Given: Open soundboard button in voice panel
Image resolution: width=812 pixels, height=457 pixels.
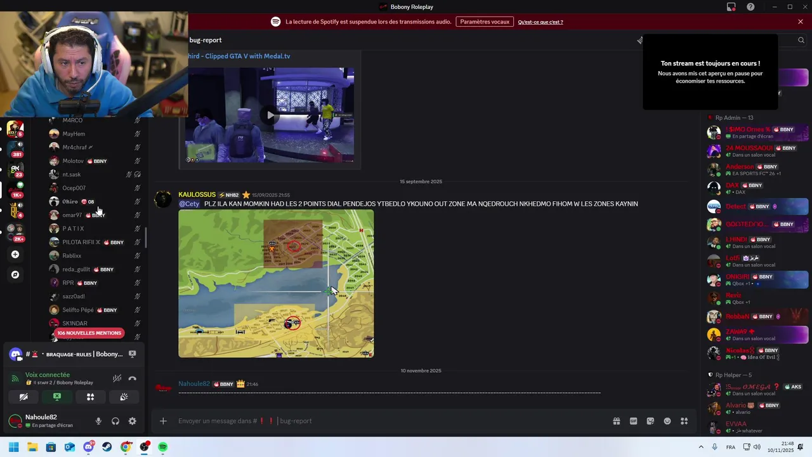Looking at the screenshot, I should pyautogui.click(x=124, y=397).
